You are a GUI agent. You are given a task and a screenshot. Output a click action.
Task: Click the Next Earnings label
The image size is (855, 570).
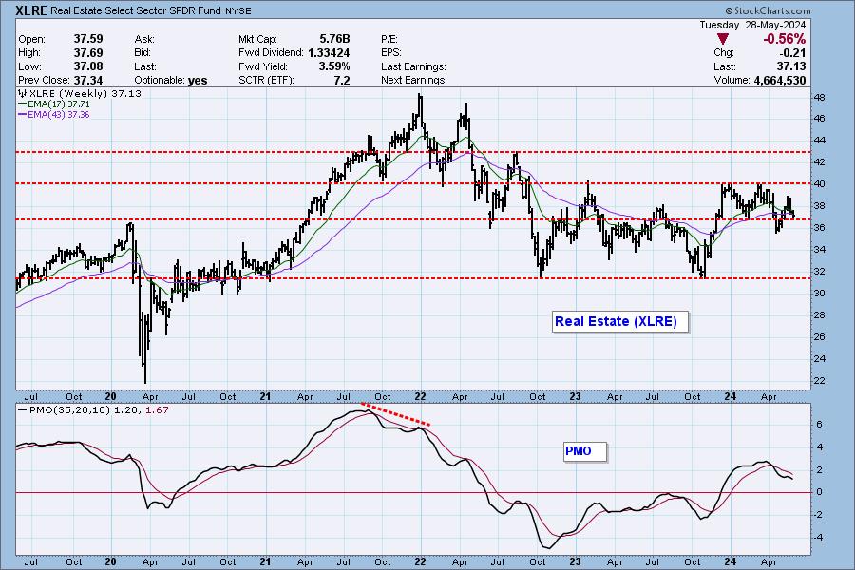414,80
